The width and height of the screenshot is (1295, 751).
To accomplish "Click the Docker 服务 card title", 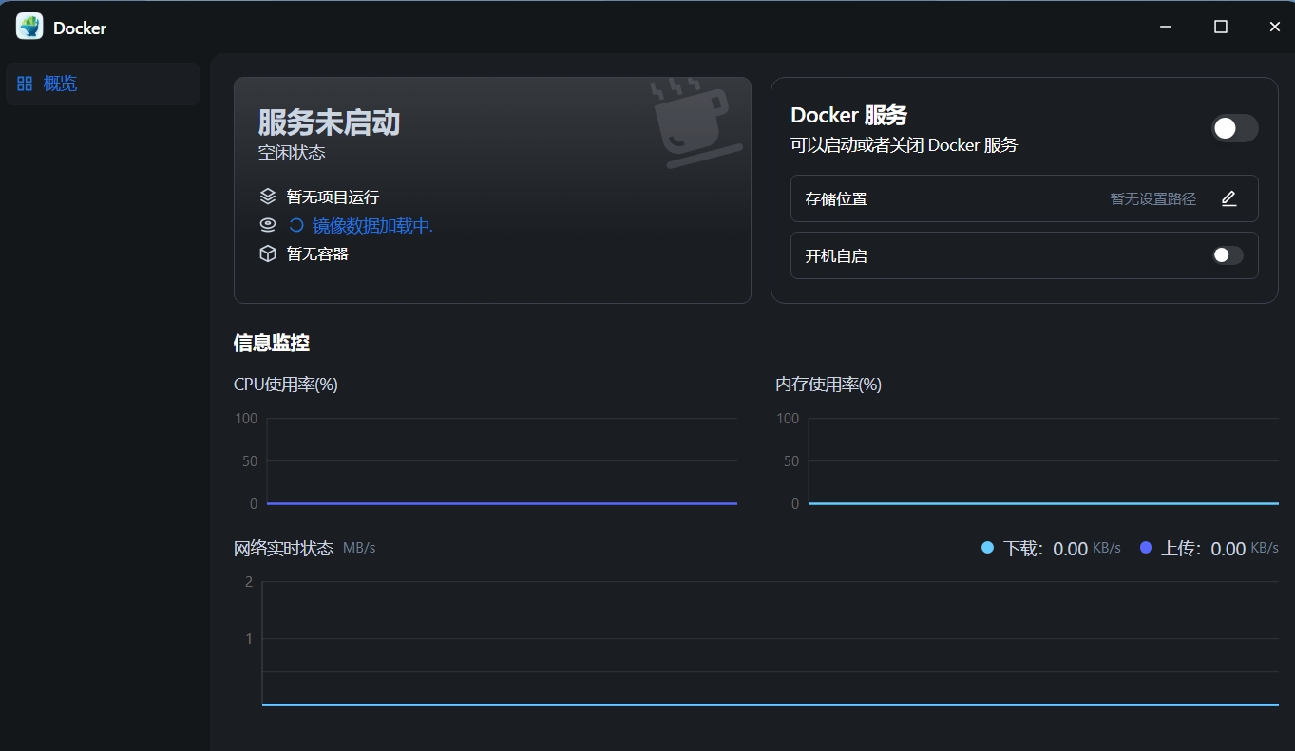I will (848, 115).
